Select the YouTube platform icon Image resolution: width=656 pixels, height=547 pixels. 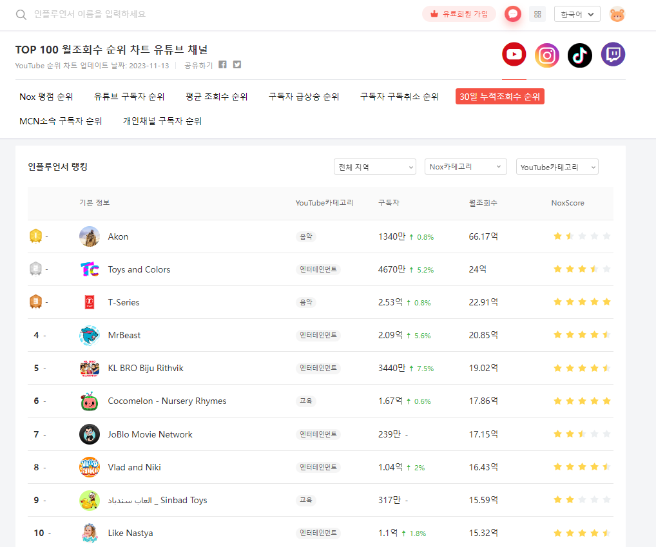coord(514,54)
